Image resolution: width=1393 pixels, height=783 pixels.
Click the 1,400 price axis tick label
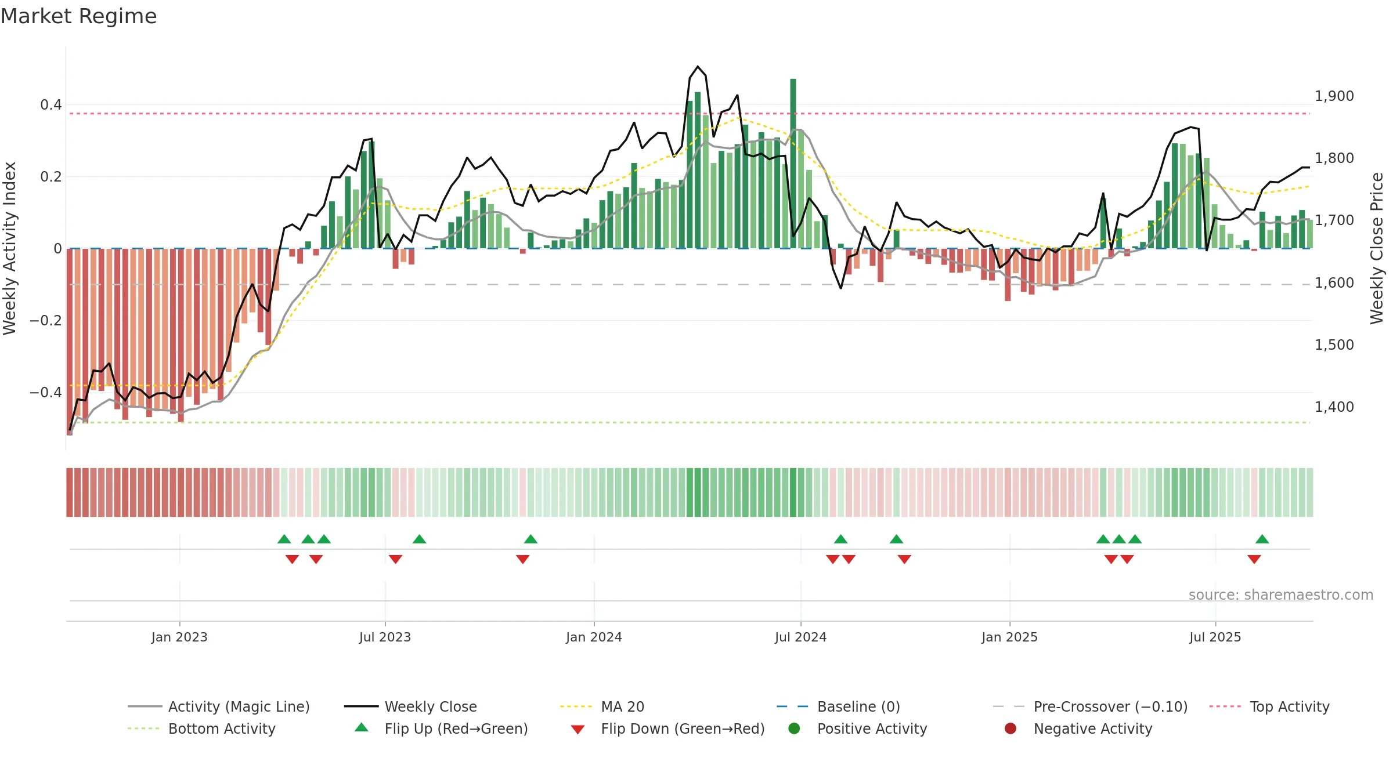click(x=1334, y=407)
